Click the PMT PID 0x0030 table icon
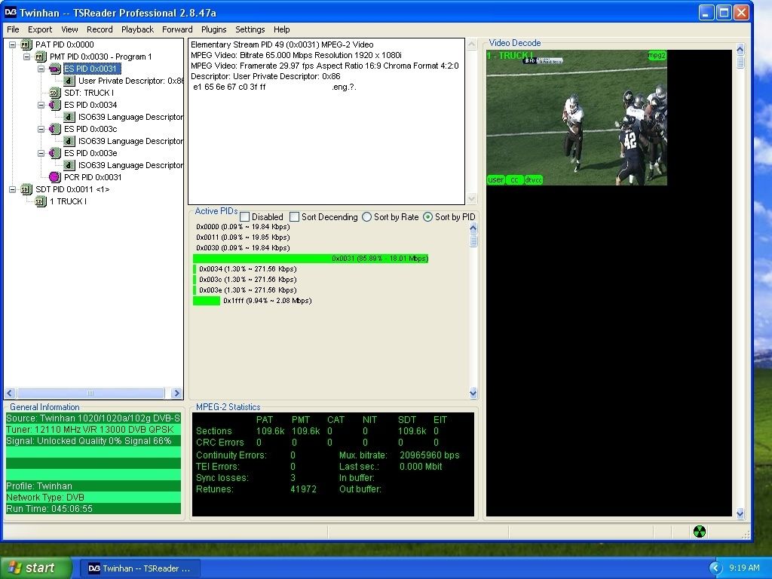Image resolution: width=772 pixels, height=579 pixels. [41, 57]
